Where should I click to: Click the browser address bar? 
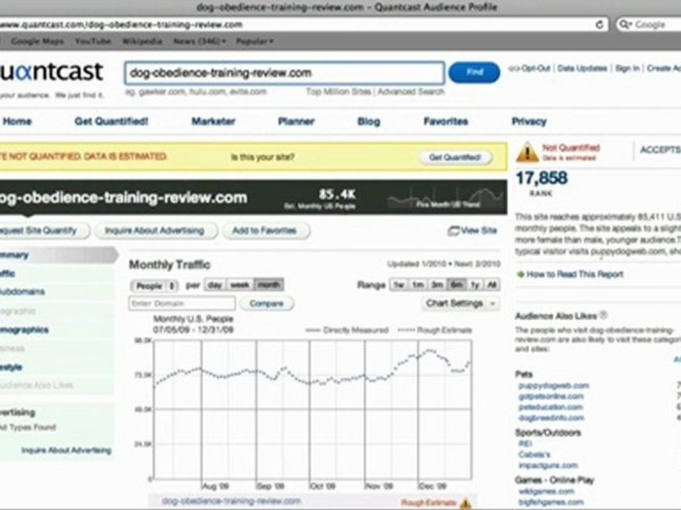(304, 25)
